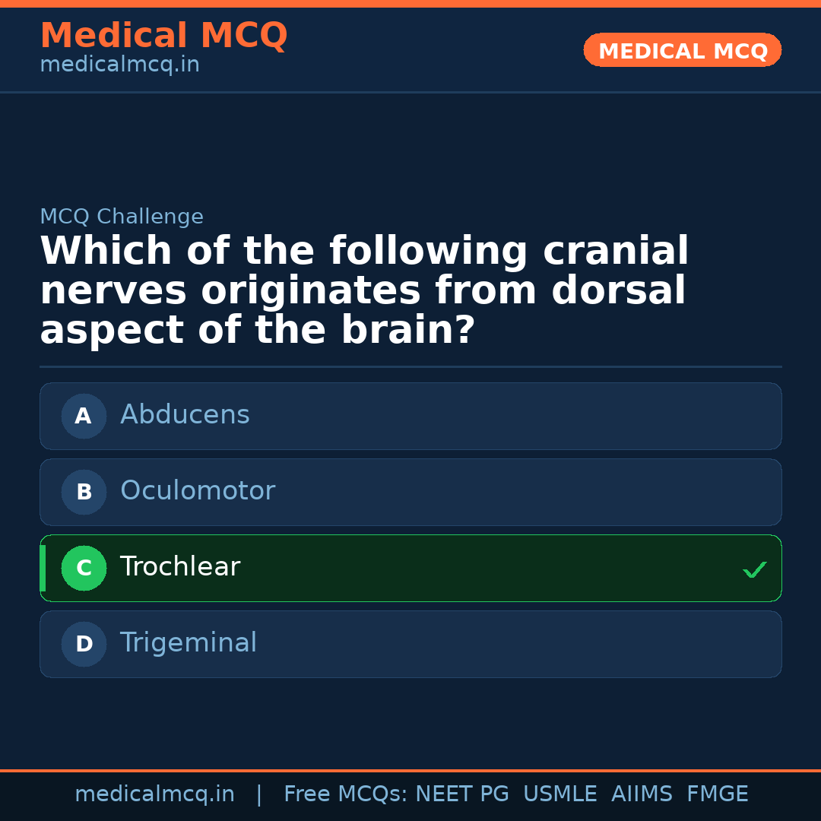
Task: Open medicalmcq.in link in the footer
Action: [x=155, y=793]
